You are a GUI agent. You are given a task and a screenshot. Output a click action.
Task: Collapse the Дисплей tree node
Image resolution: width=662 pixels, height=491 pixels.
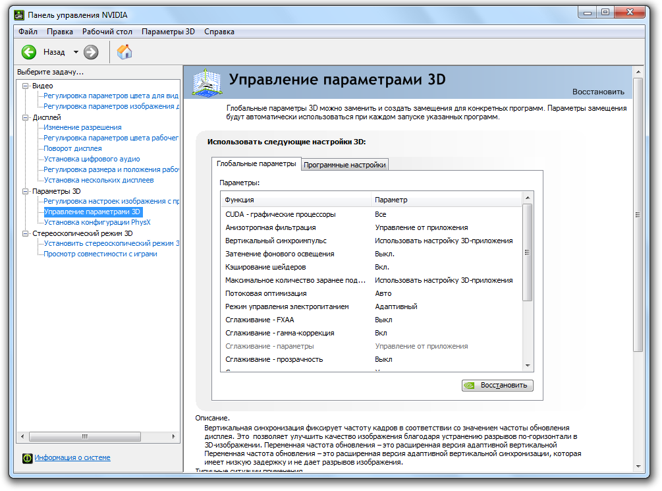click(26, 117)
